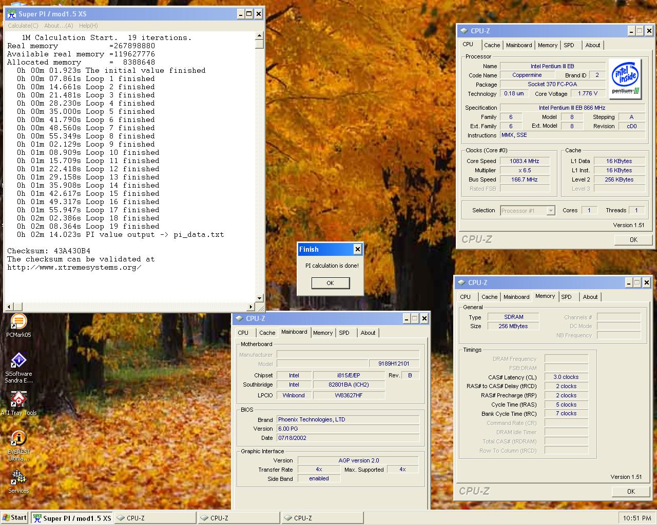The width and height of the screenshot is (657, 525).
Task: Select the third CPU-Z taskbar button
Action: [x=322, y=518]
